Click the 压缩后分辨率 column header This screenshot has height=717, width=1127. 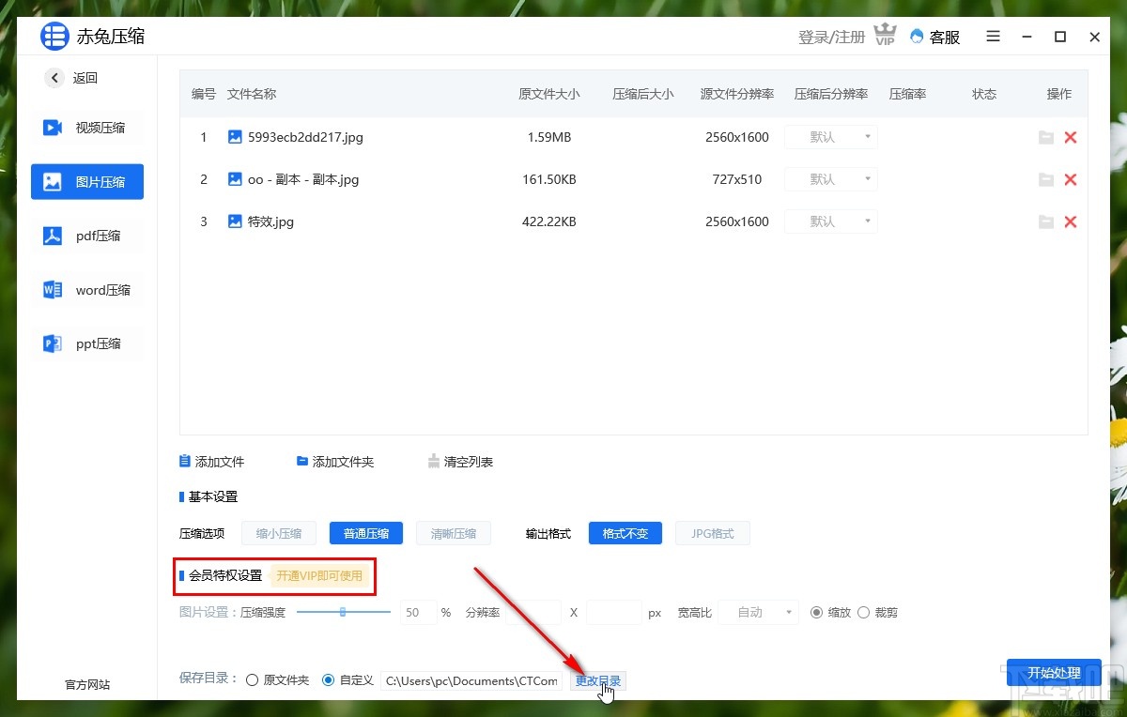coord(831,94)
